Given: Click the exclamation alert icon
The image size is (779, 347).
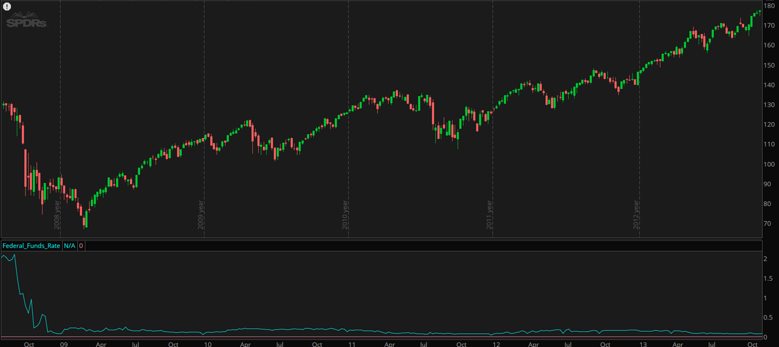Looking at the screenshot, I should click(7, 7).
